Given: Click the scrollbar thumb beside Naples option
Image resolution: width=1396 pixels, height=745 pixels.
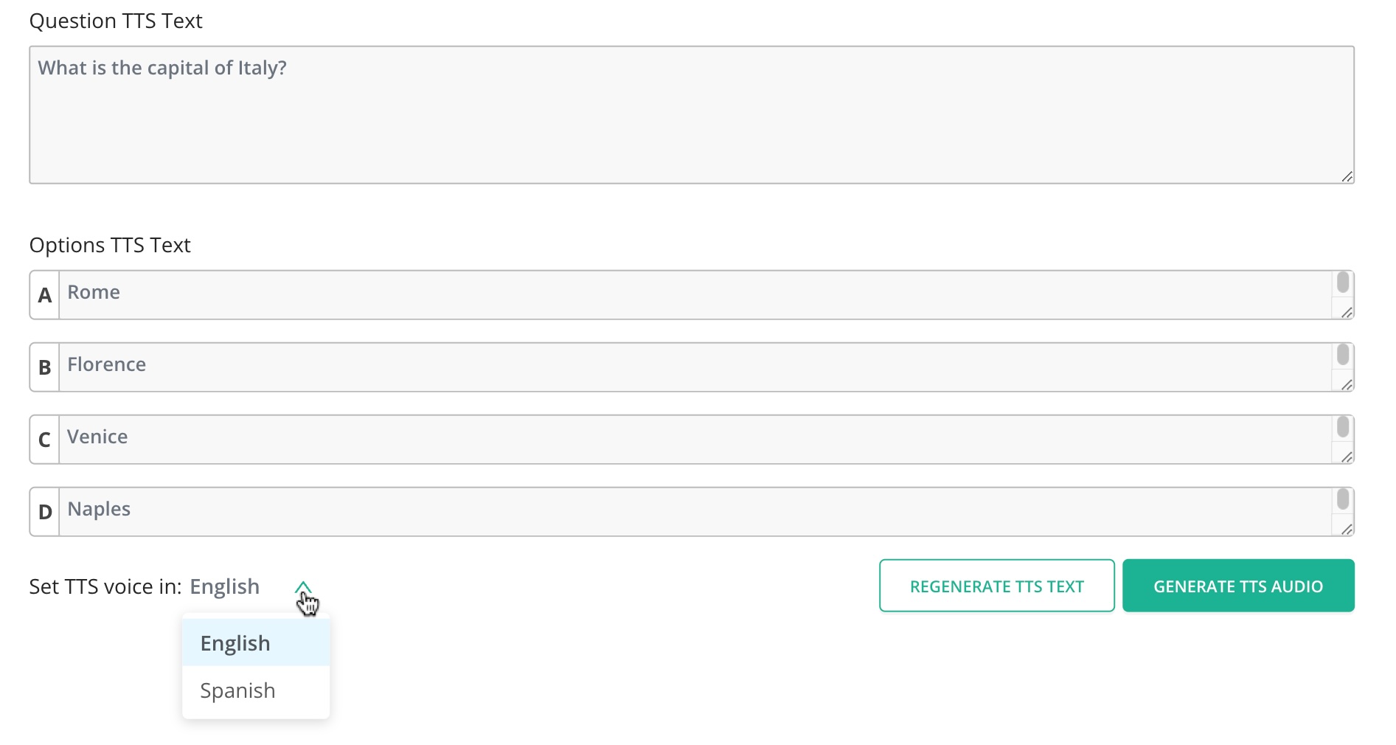Looking at the screenshot, I should (1344, 499).
